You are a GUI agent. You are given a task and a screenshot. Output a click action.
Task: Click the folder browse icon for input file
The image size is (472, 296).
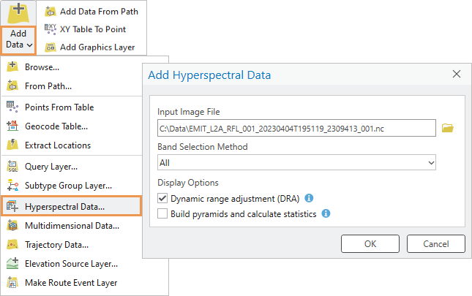pyautogui.click(x=448, y=129)
